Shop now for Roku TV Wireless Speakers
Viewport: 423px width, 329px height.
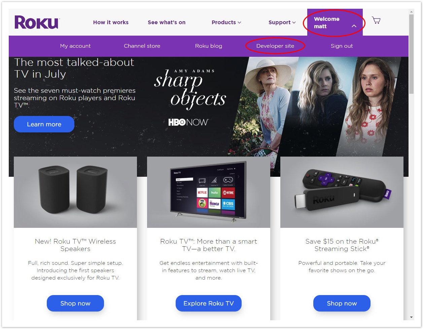tap(75, 303)
